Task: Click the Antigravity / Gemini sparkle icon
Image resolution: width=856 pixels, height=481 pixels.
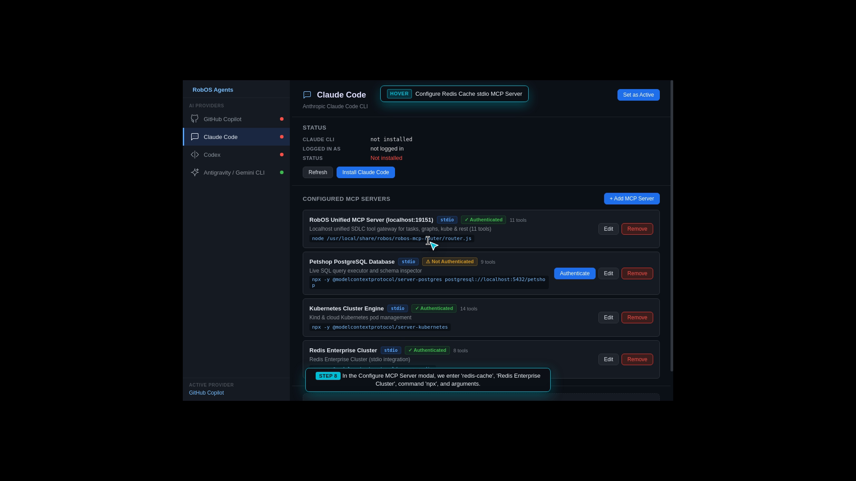Action: [x=195, y=172]
